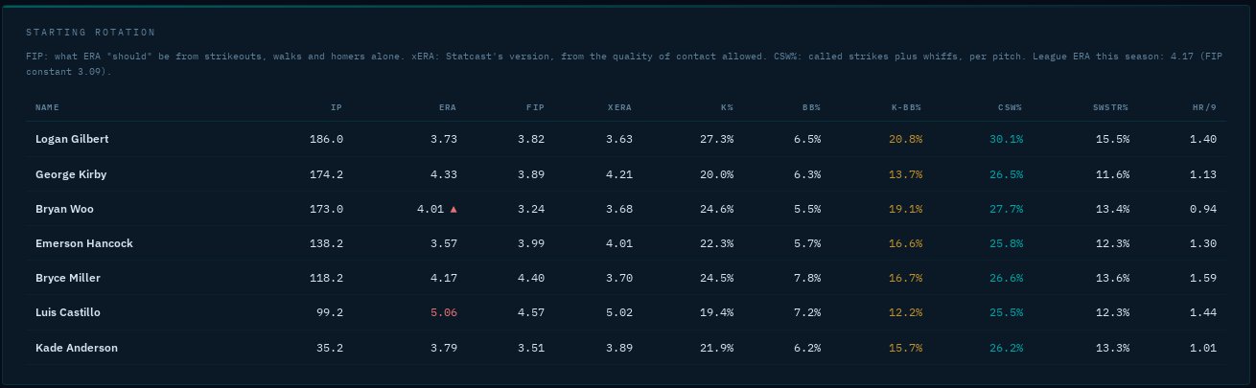Click the HR/9 column header
This screenshot has height=388, width=1256.
pos(1204,107)
